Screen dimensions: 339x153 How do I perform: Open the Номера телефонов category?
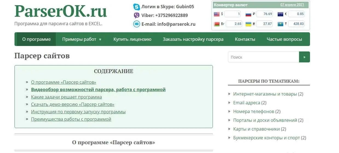point(254,111)
